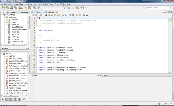Click the Open Project toolbar icon

point(11,8)
